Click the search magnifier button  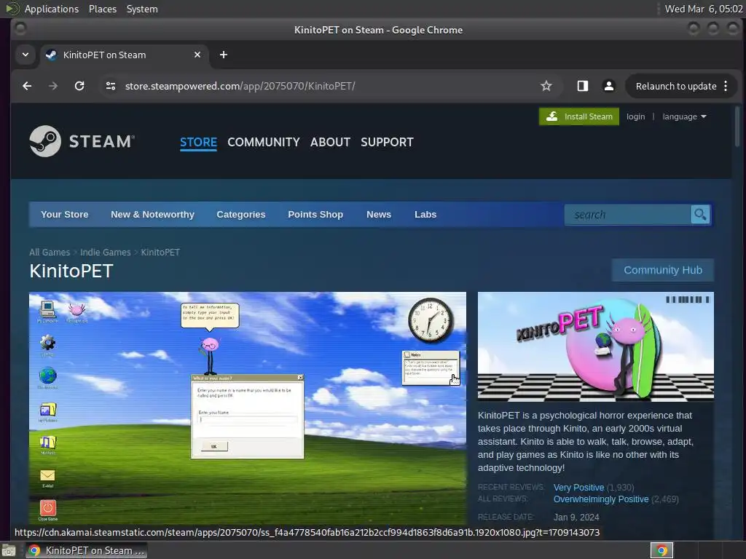tap(700, 215)
